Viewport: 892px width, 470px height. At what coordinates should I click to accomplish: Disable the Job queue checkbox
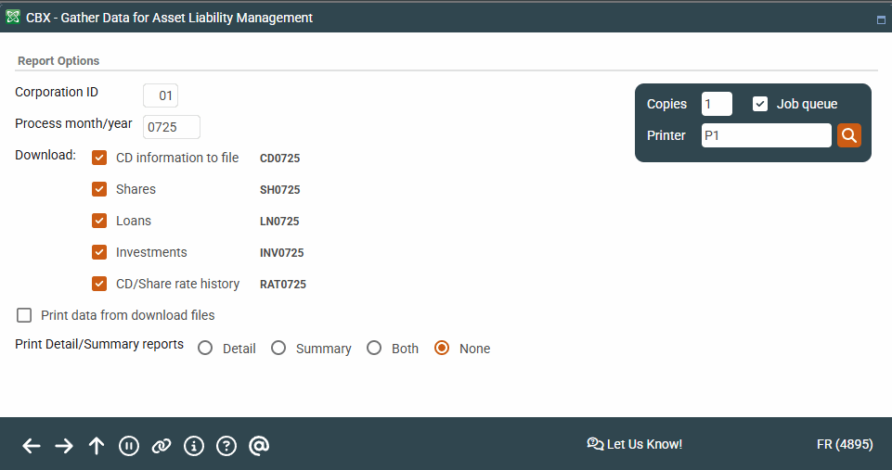[760, 104]
